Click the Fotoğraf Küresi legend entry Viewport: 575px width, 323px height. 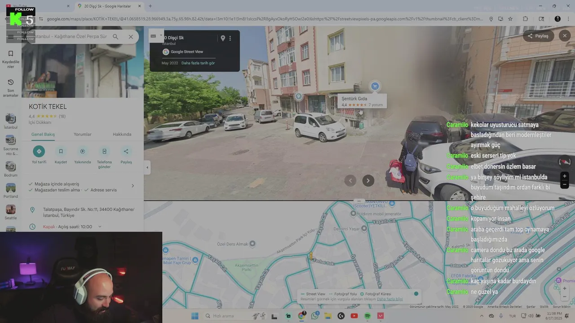point(376,294)
